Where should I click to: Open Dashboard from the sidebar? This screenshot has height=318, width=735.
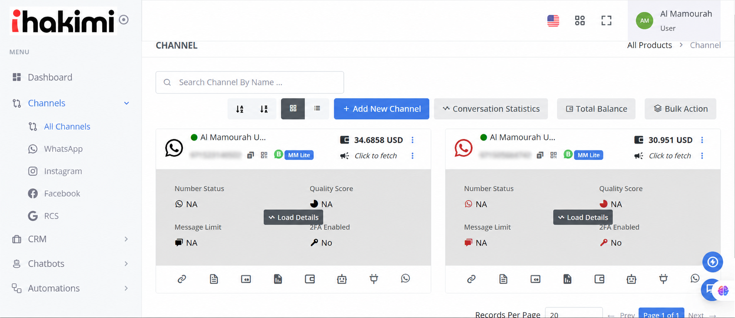(x=50, y=77)
